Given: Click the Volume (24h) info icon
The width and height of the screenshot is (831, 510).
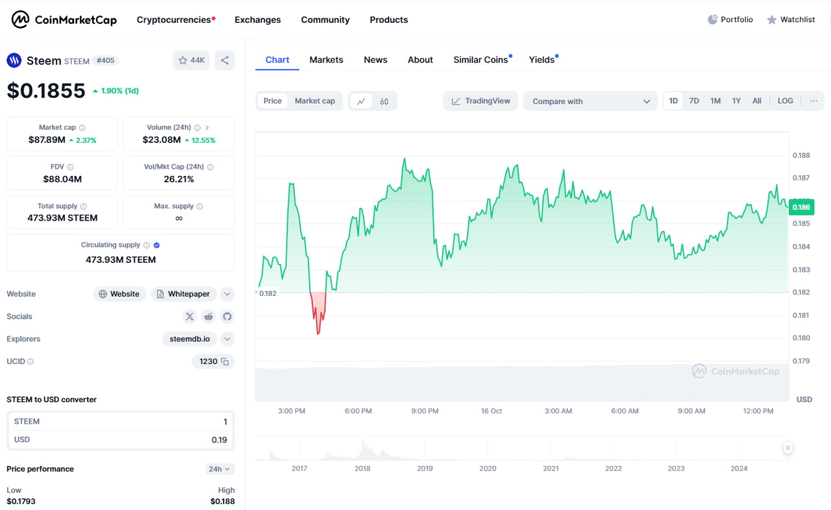Looking at the screenshot, I should tap(197, 128).
